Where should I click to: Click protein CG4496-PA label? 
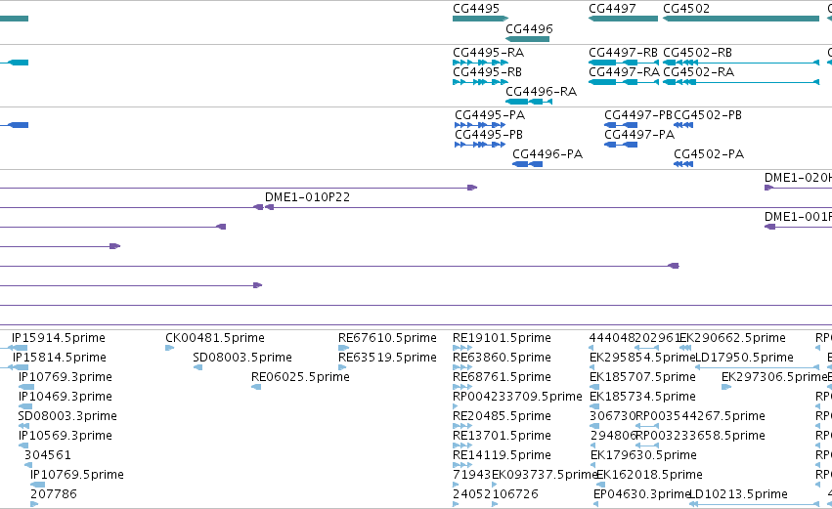pos(547,154)
